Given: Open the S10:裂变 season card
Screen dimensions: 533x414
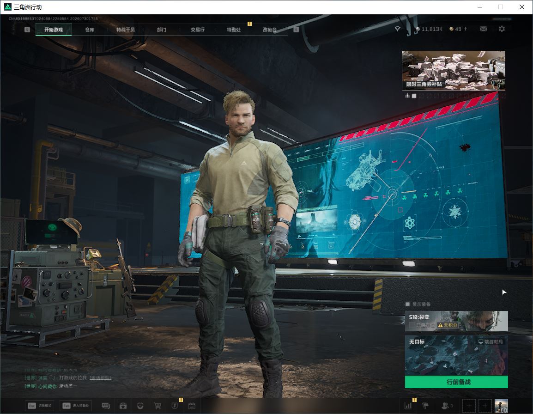Looking at the screenshot, I should tap(456, 321).
